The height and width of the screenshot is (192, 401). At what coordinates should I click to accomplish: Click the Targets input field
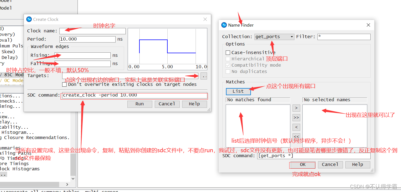point(130,76)
